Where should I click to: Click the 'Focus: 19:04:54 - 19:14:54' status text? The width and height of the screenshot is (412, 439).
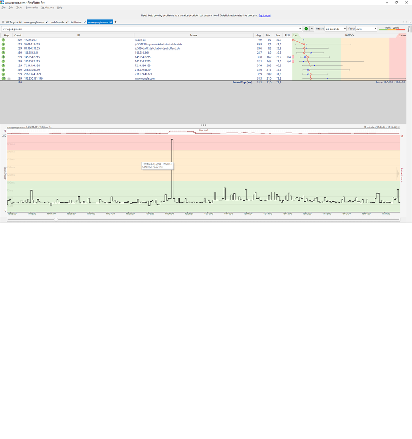[x=390, y=83]
